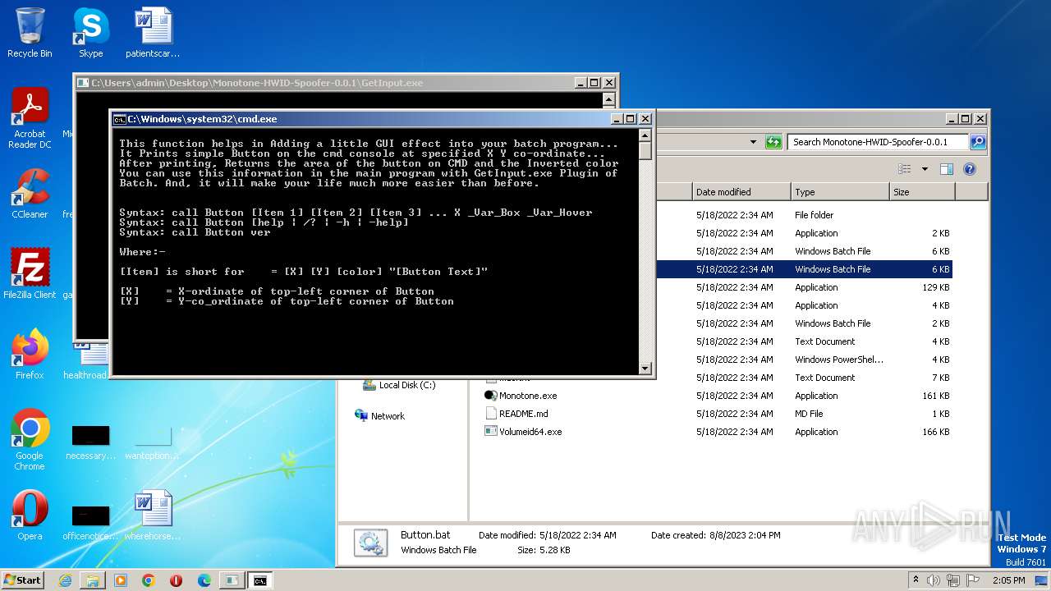This screenshot has height=591, width=1051.
Task: Open the Action Center flag icon
Action: 974,580
